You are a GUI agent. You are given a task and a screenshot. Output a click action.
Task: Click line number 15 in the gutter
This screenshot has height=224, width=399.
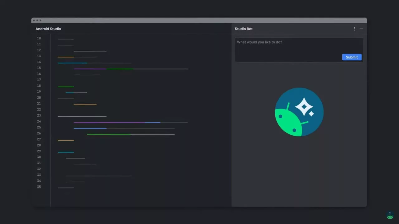[x=39, y=68]
